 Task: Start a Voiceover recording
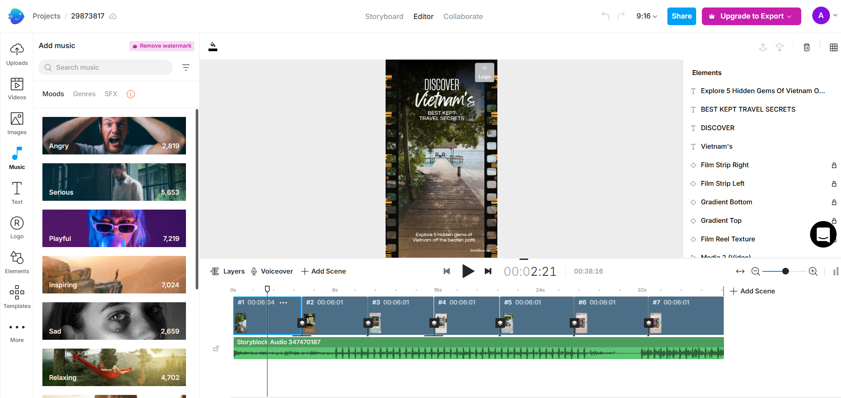pyautogui.click(x=272, y=271)
